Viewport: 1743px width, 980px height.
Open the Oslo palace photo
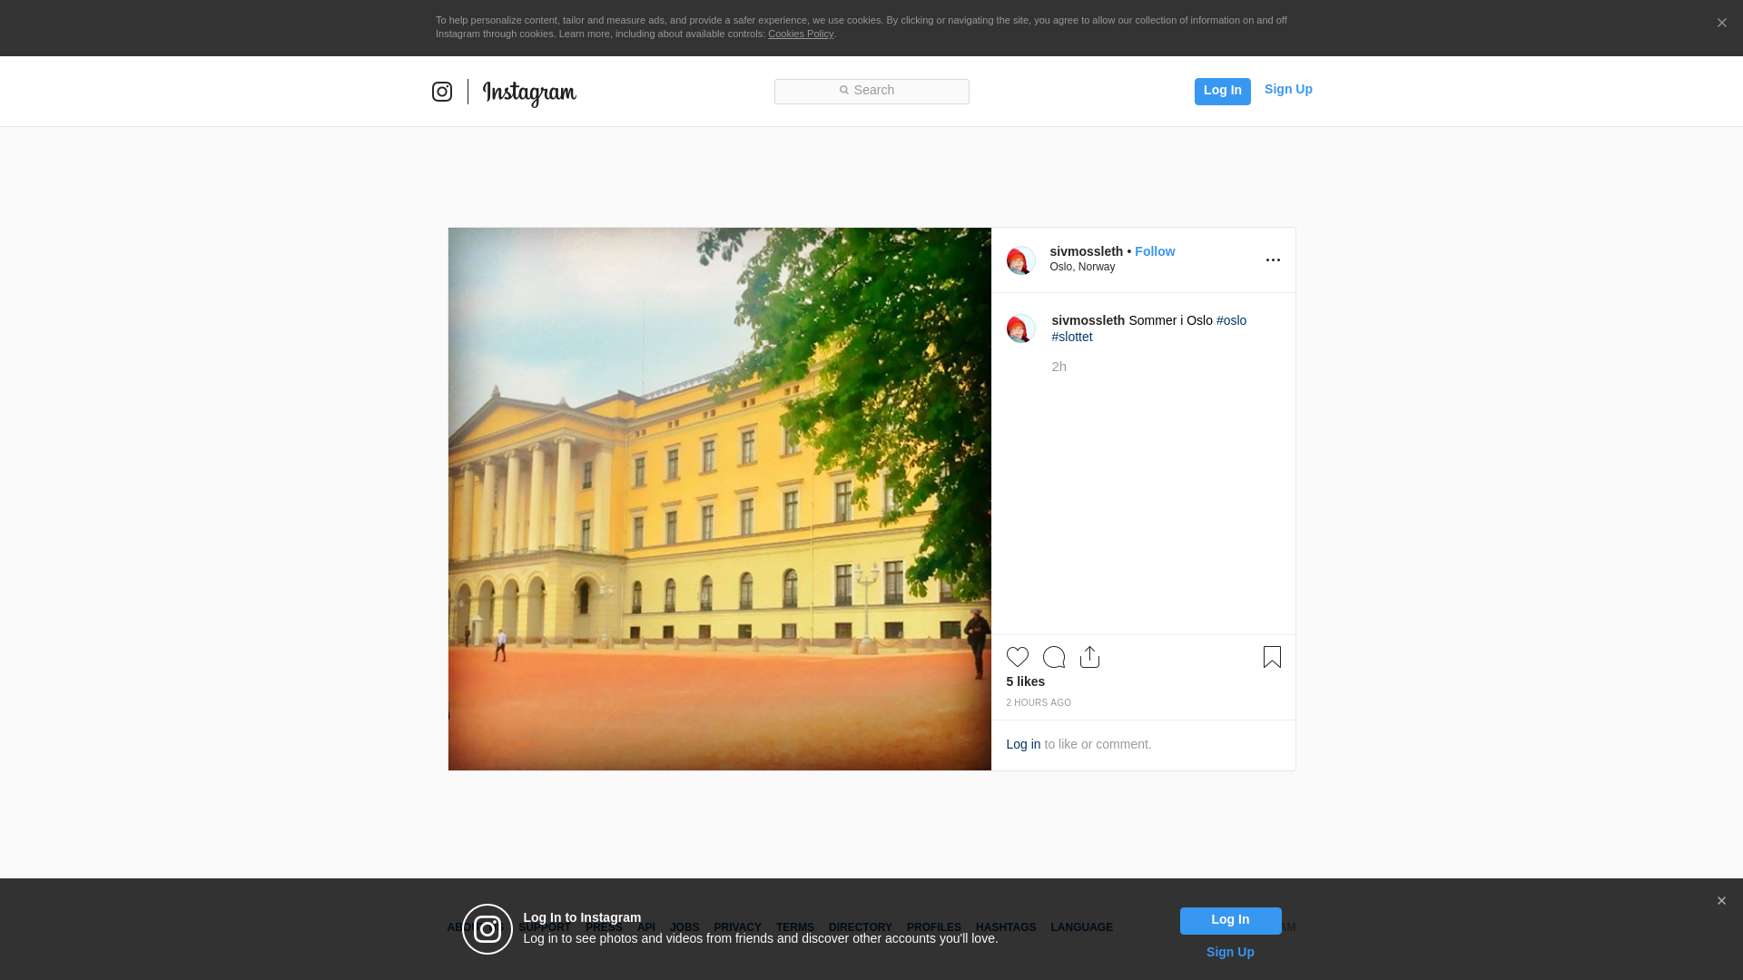(x=719, y=499)
